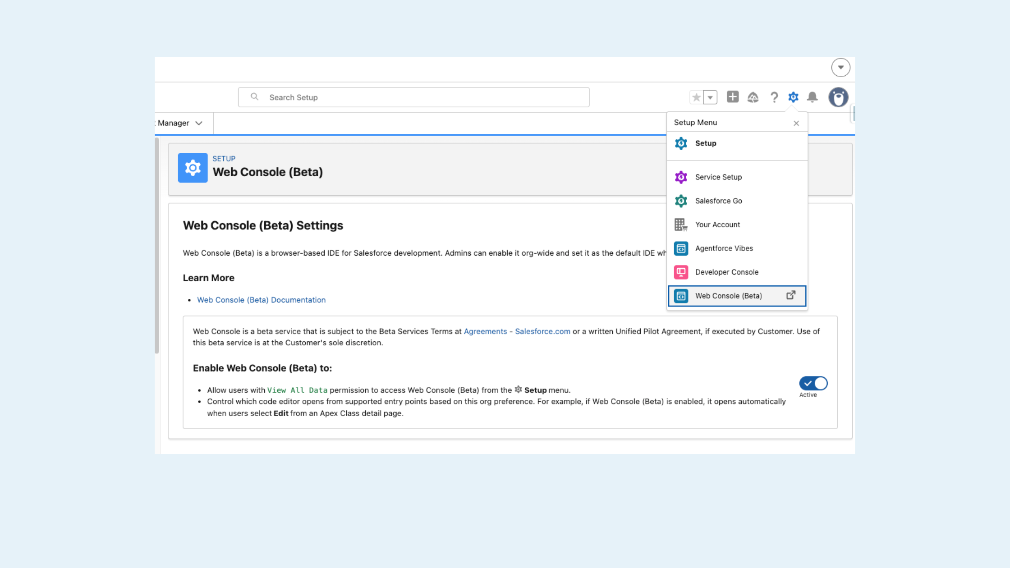The width and height of the screenshot is (1010, 568).
Task: Open Web Console (Beta) menu item
Action: coord(737,296)
